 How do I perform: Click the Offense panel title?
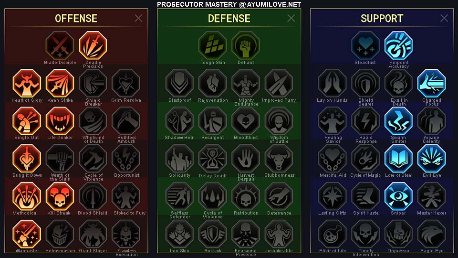[76, 19]
